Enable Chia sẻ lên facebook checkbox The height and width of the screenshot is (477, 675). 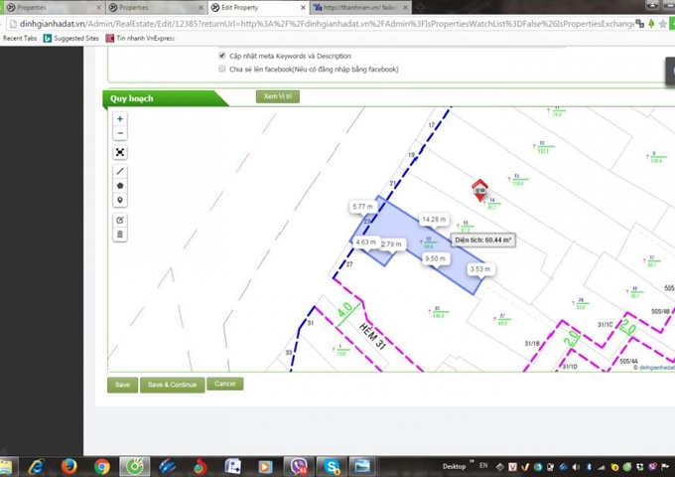point(222,70)
